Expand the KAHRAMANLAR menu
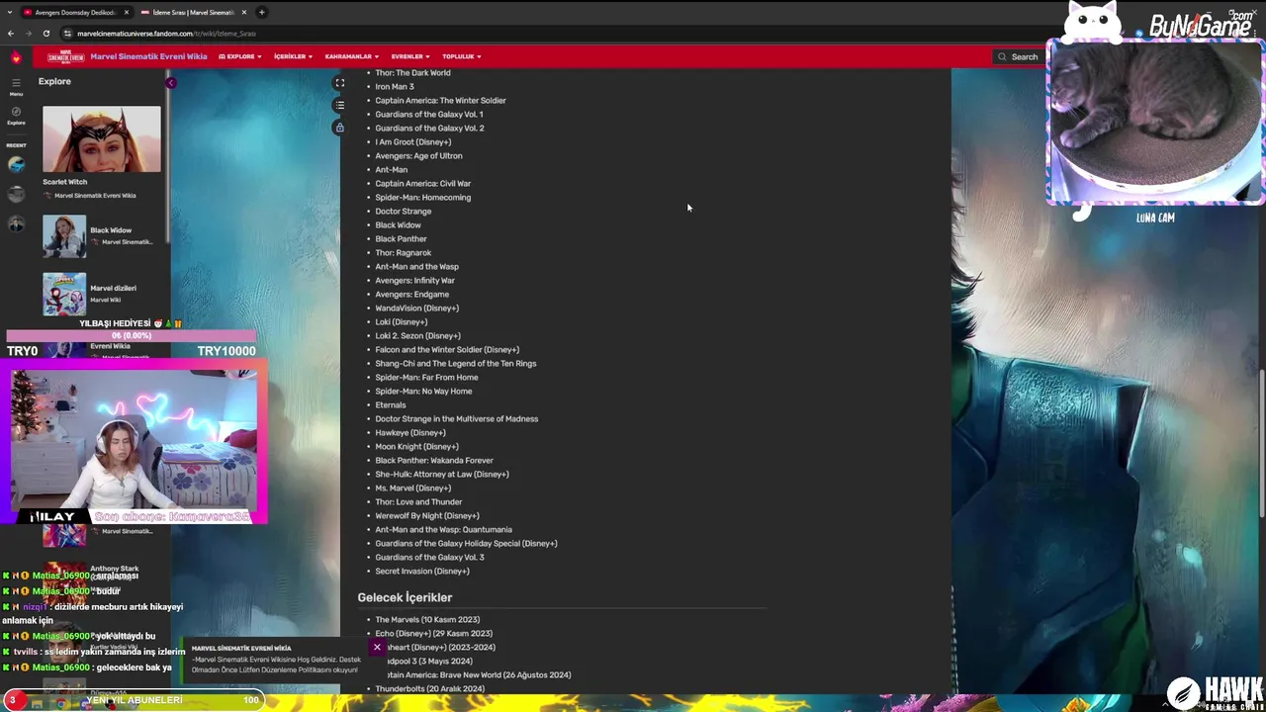1266x712 pixels. [x=352, y=56]
